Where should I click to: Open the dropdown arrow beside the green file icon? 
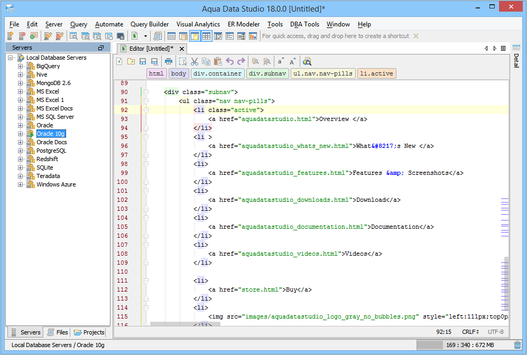click(145, 36)
